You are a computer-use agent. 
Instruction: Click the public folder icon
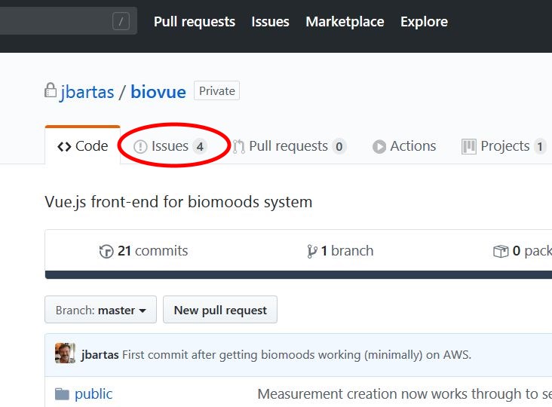(62, 394)
